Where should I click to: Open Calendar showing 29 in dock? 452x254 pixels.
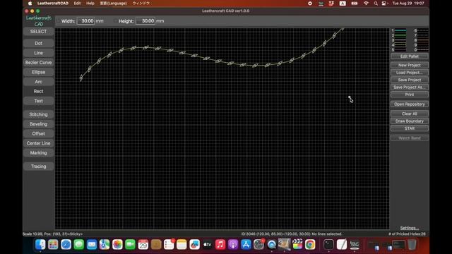143,245
